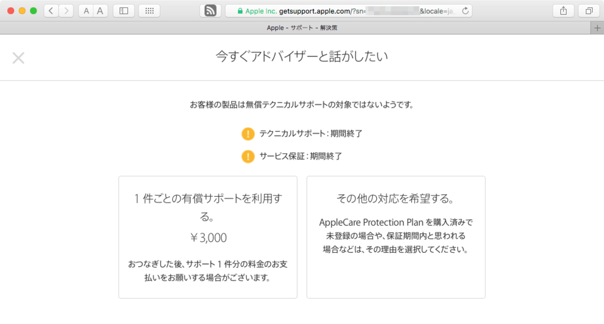Click heading 今すぐアドバイザーと話がしたい
The width and height of the screenshot is (604, 324).
tap(301, 57)
